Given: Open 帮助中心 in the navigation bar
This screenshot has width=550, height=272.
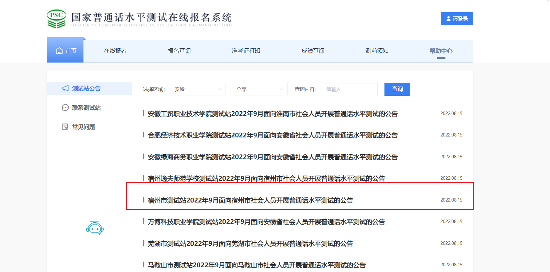Looking at the screenshot, I should tap(441, 51).
